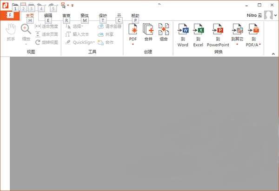This screenshot has width=279, height=191.
Task: Open the PDF create dropdown arrow
Action: tap(133, 44)
